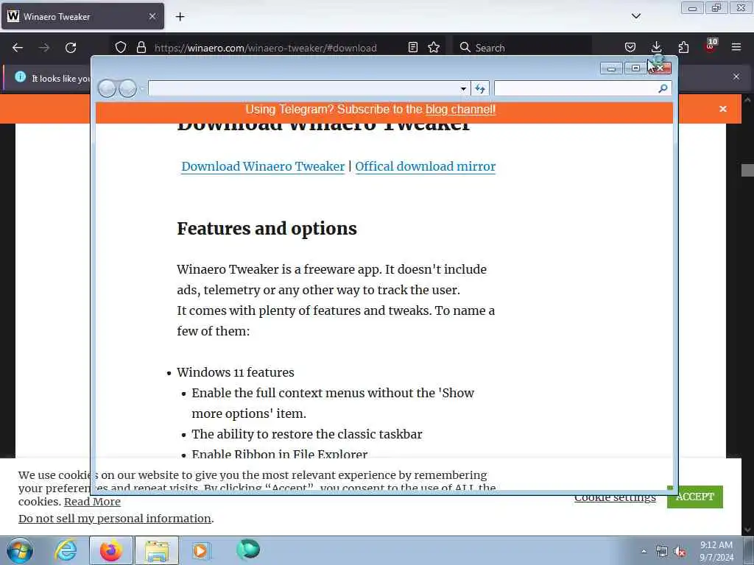
Task: Click Download Winaero Tweaker link
Action: point(263,166)
